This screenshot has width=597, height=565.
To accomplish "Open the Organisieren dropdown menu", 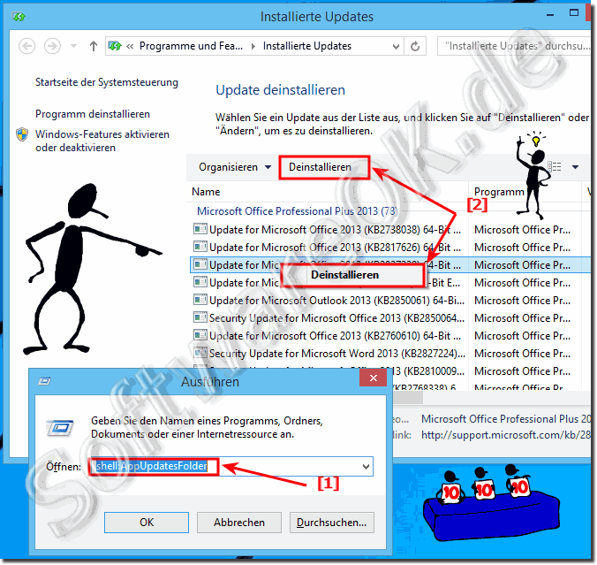I will (235, 167).
